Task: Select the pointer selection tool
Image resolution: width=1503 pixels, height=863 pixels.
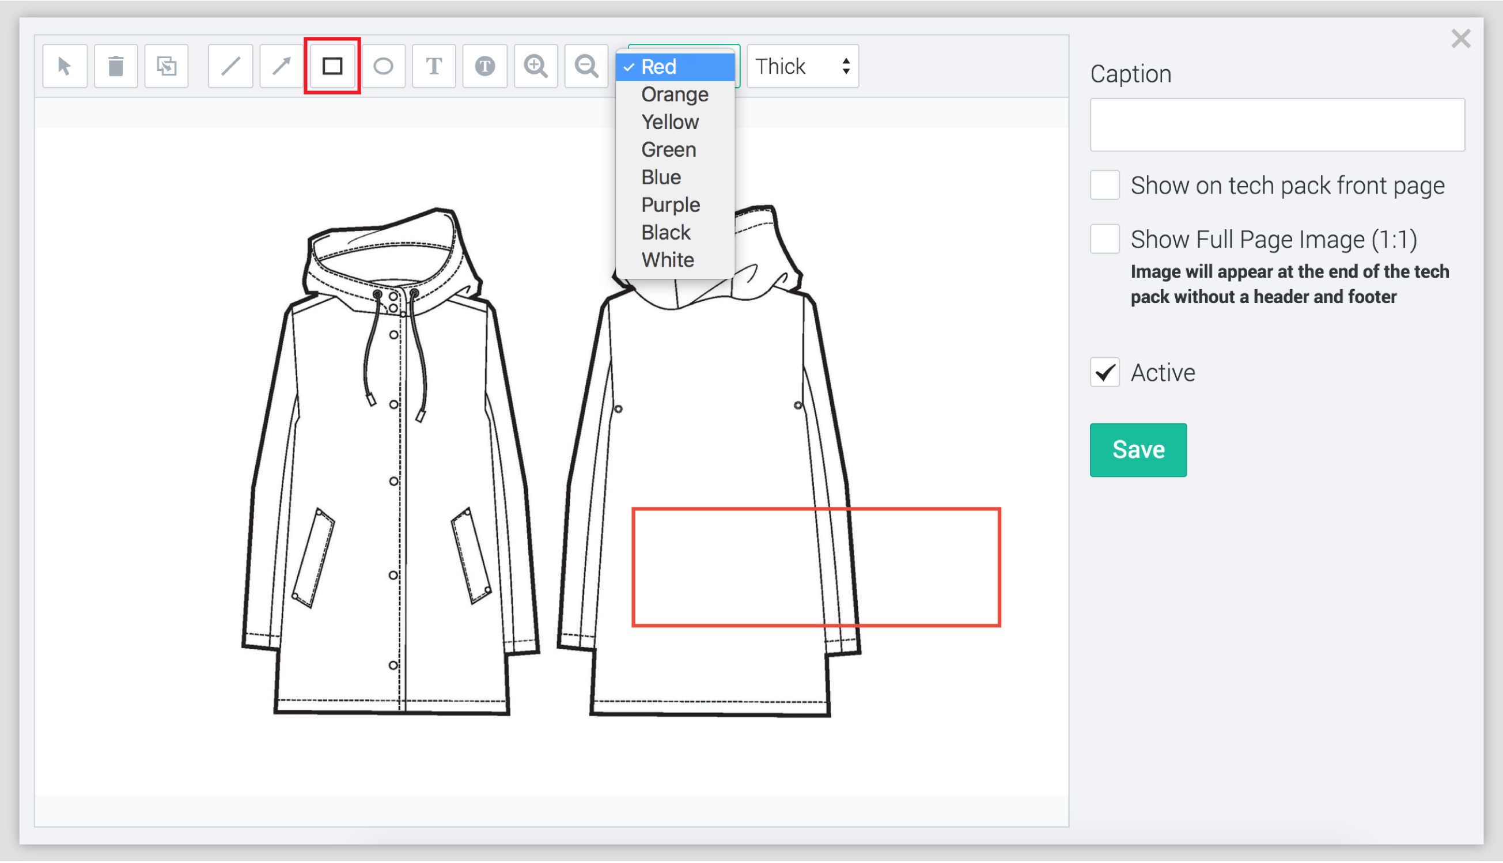Action: pyautogui.click(x=65, y=66)
